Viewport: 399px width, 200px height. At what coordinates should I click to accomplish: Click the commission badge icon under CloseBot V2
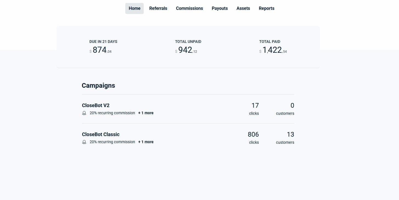[x=84, y=113]
